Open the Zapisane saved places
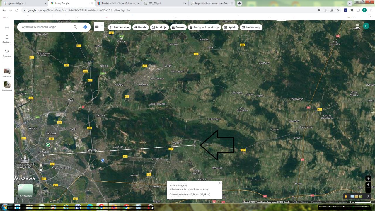Screen dimensions: 375x211 click(7, 39)
